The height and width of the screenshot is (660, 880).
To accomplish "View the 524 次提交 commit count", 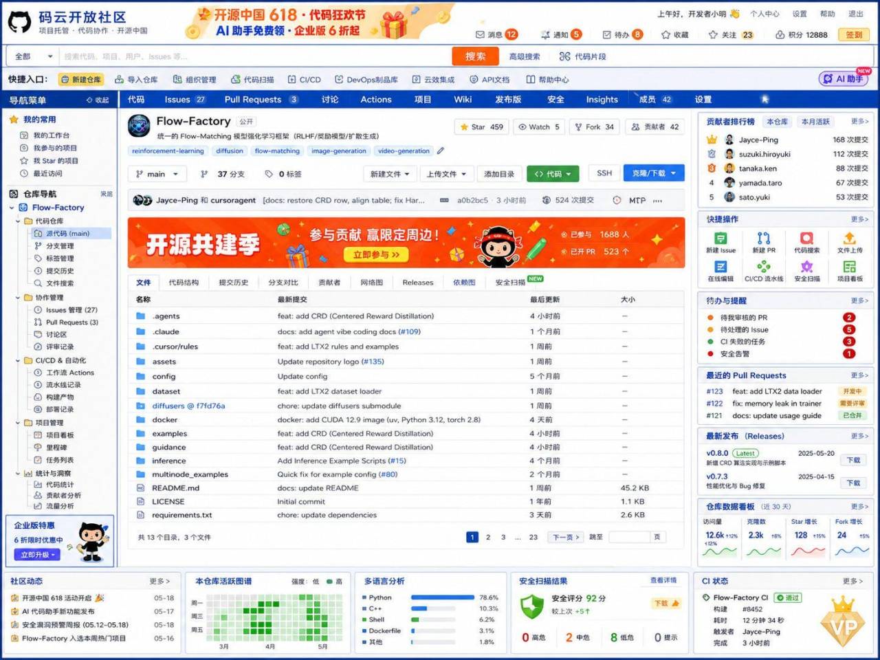I will 568,201.
